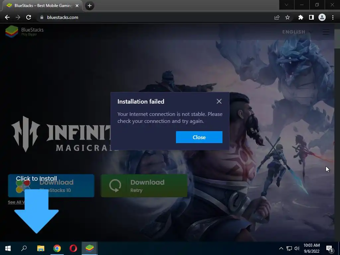Click the BlueStacks logo in page header
Viewport: 340px width, 255px height.
[24, 32]
